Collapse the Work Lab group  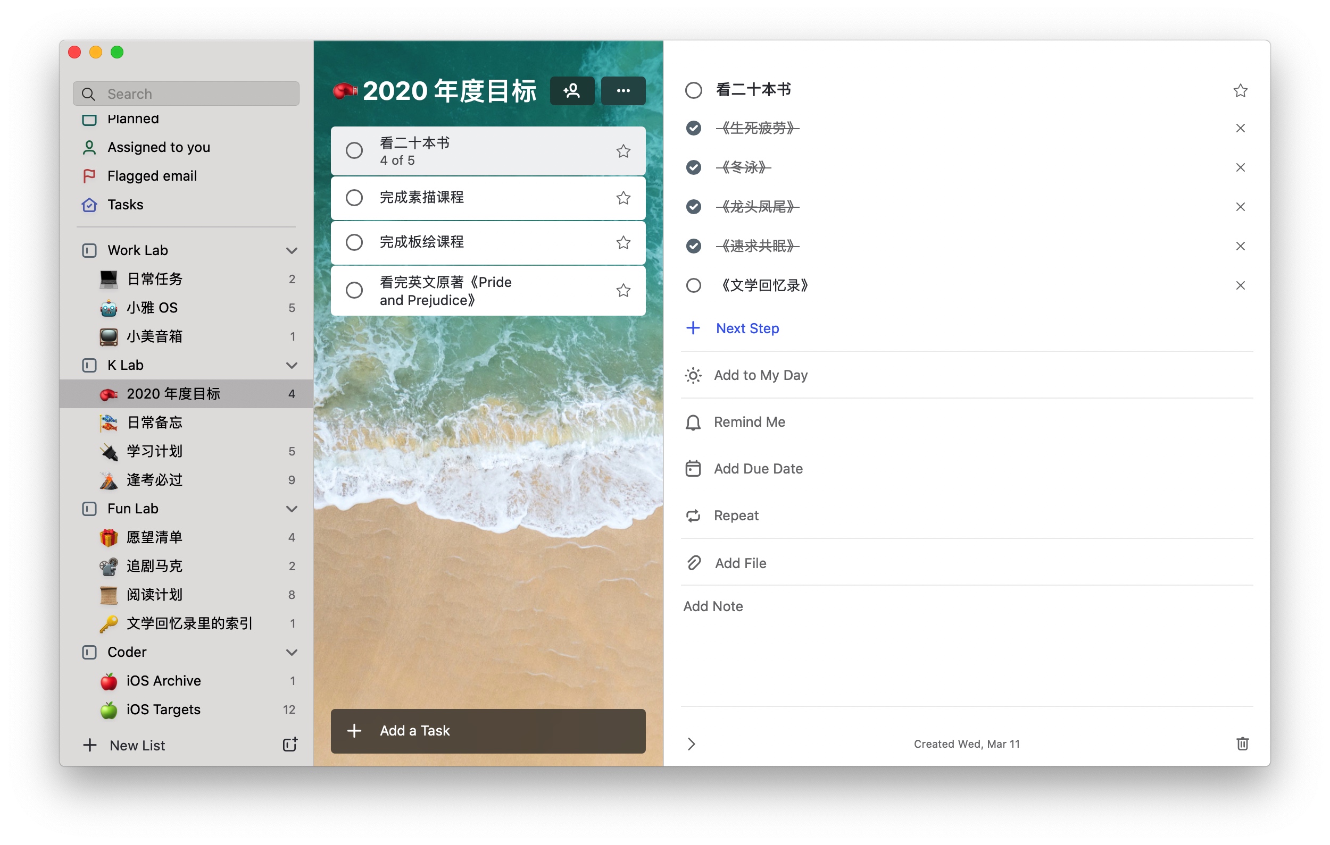click(x=292, y=250)
